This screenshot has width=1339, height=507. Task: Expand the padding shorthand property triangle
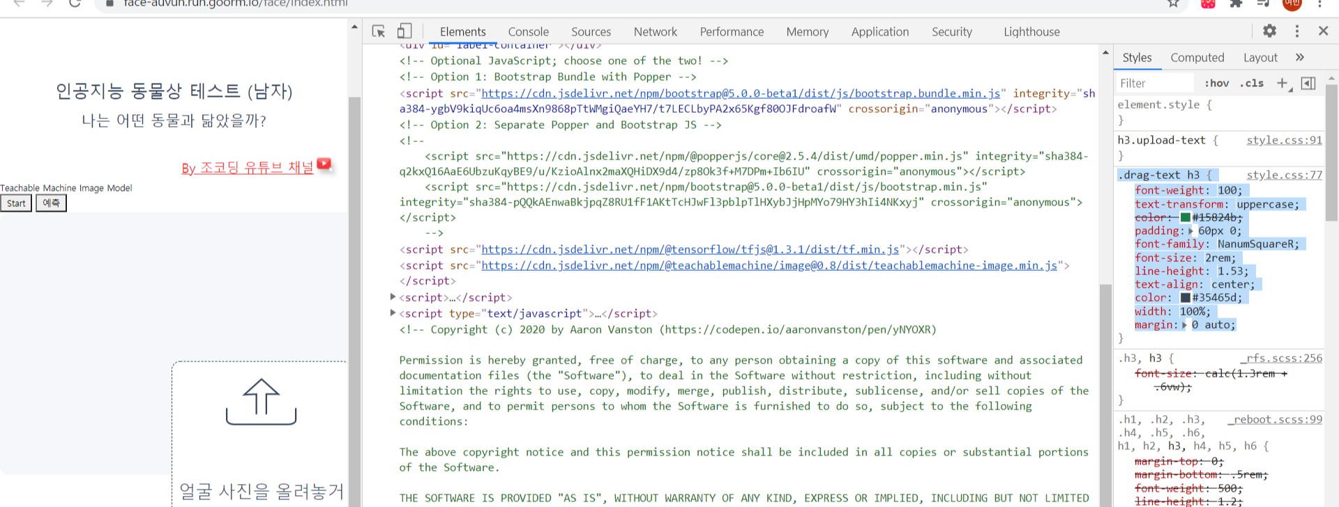coord(1190,231)
